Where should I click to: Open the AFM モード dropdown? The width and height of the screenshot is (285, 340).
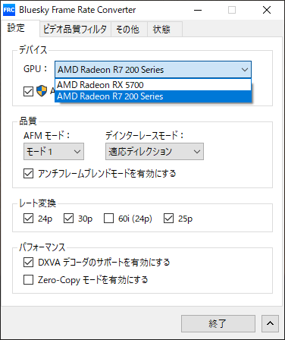(x=54, y=152)
